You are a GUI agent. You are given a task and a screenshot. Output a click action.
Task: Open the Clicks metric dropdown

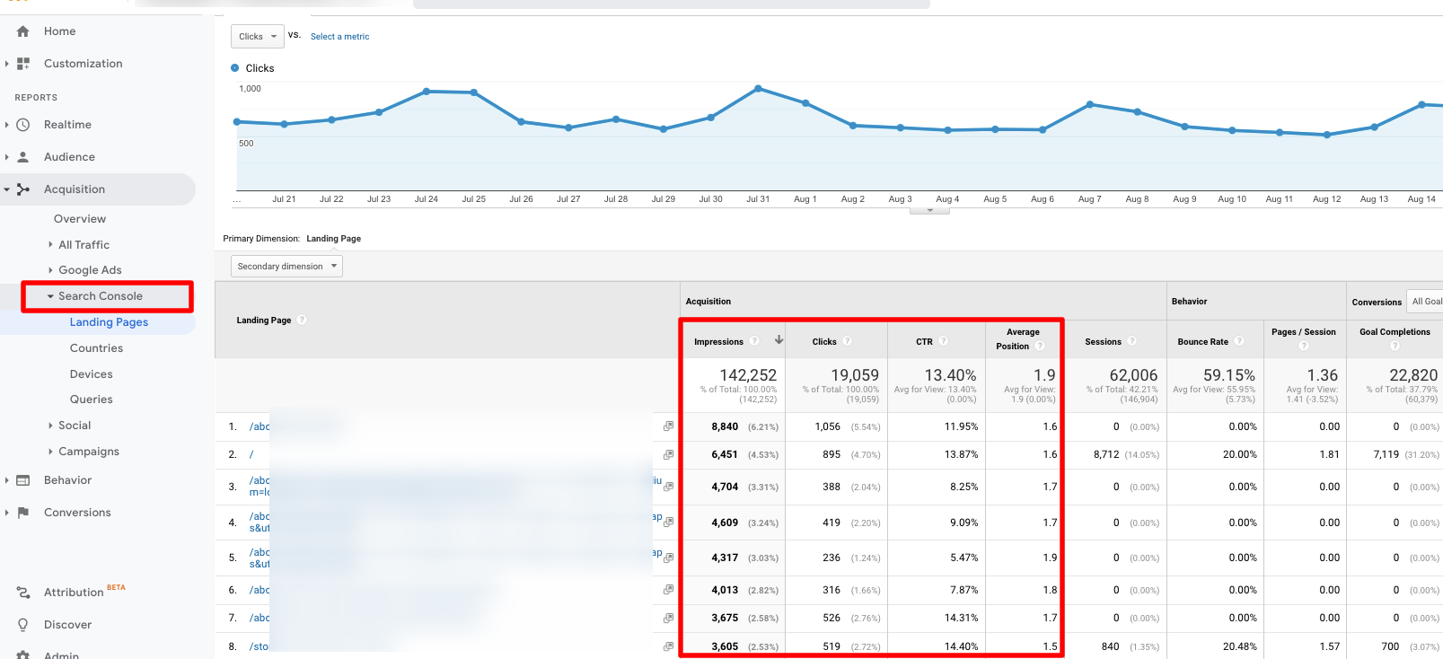[x=258, y=37]
